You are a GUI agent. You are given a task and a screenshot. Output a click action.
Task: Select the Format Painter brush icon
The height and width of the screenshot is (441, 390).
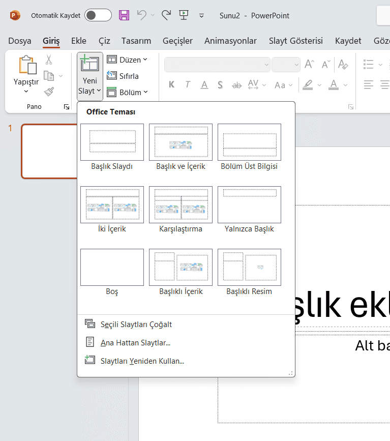(49, 92)
